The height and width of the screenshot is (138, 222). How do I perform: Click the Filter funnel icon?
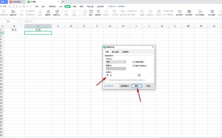coord(22,11)
